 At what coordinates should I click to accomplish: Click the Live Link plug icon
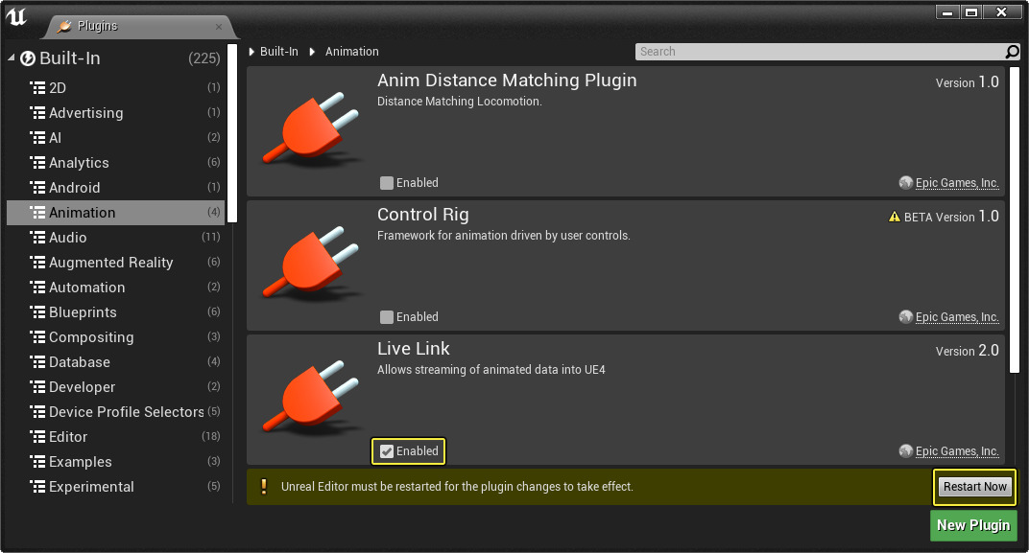click(x=311, y=399)
